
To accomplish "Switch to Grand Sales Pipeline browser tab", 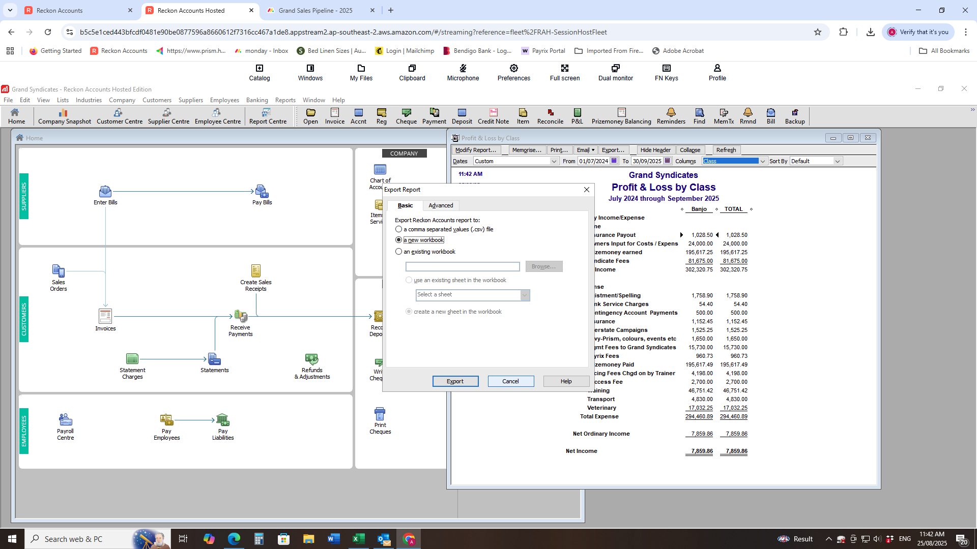I will (x=315, y=10).
